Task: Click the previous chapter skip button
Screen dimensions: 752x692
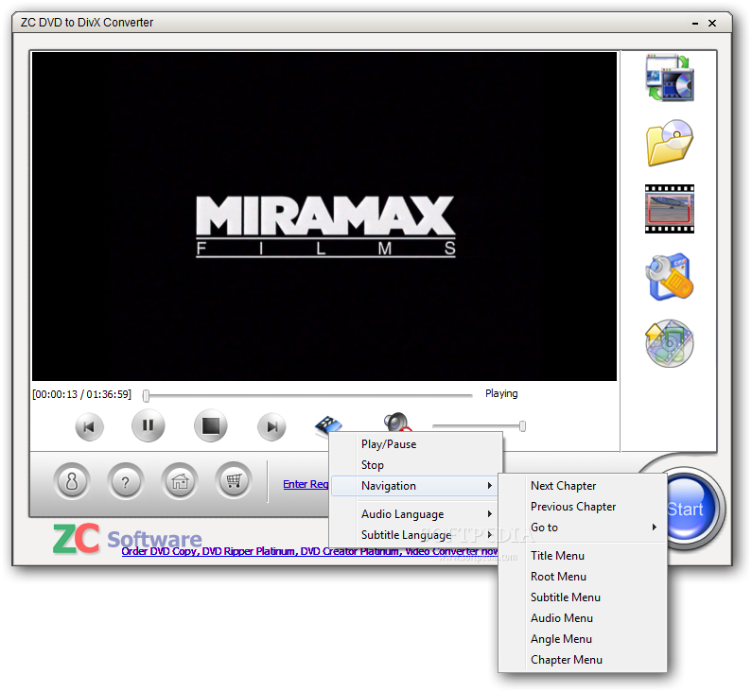Action: [x=89, y=426]
